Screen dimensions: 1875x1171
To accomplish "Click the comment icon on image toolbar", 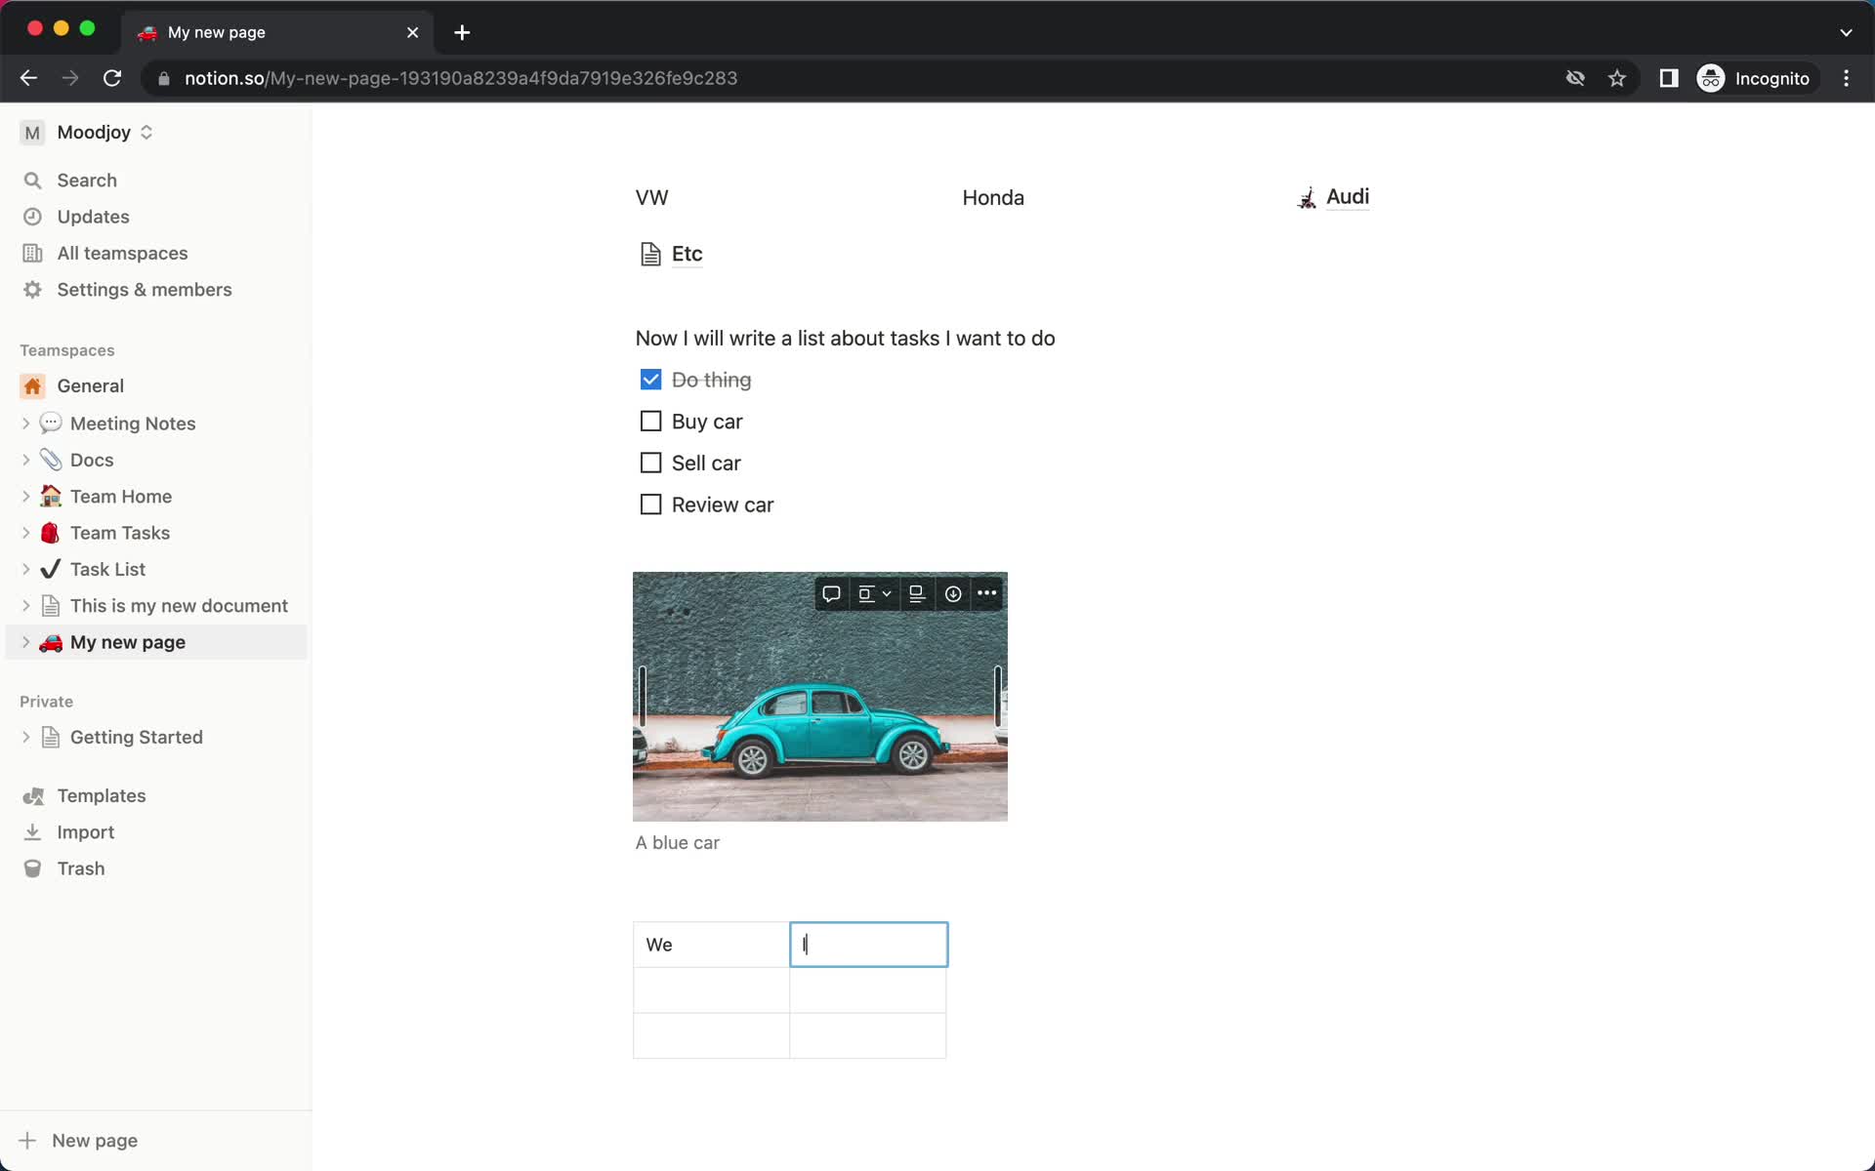I will click(831, 593).
